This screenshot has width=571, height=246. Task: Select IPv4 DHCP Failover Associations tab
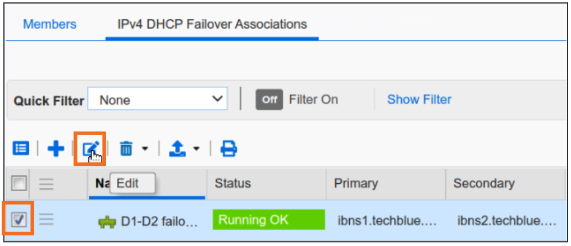[x=212, y=24]
